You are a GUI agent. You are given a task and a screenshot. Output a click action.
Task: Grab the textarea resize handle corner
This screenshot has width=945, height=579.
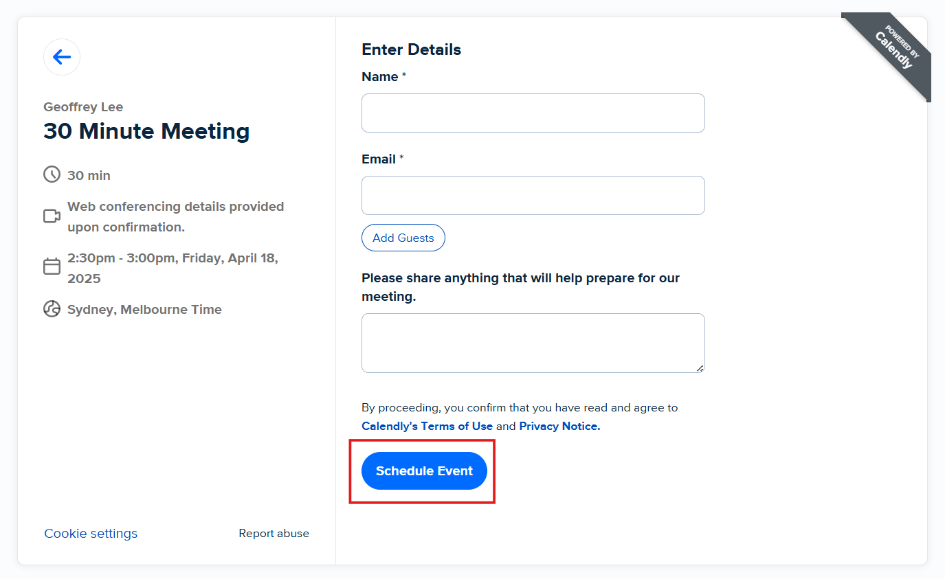[x=700, y=368]
